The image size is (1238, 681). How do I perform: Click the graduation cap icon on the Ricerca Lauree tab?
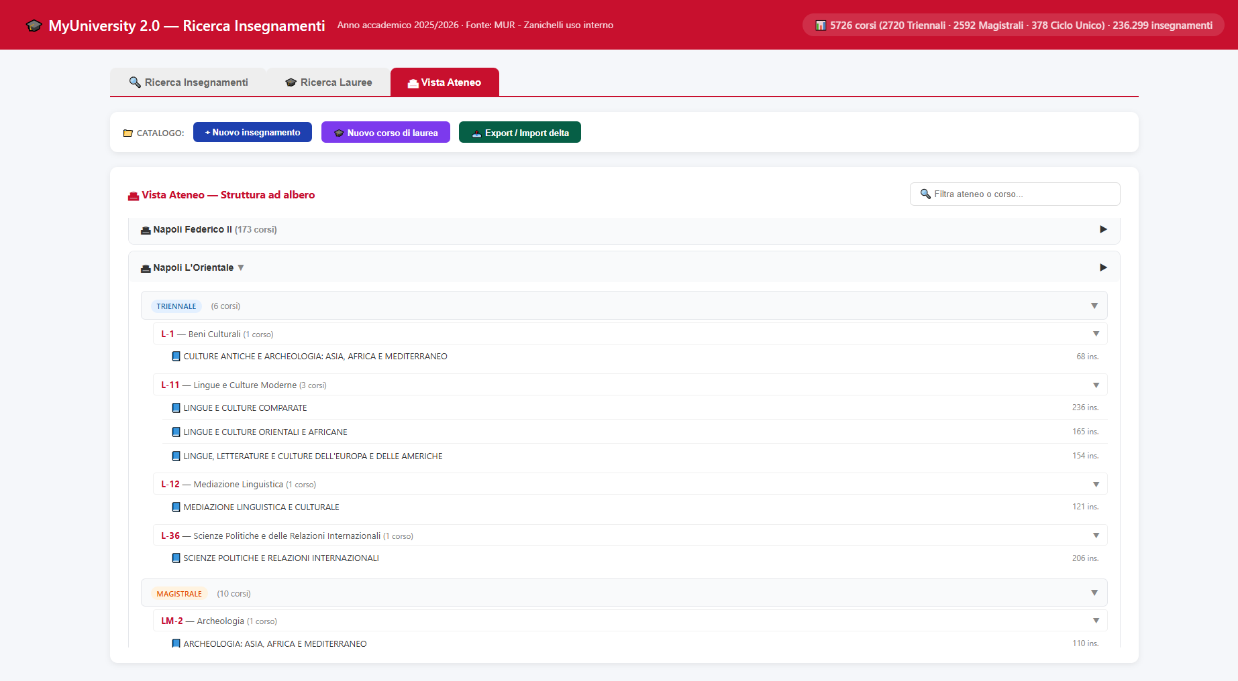[291, 82]
